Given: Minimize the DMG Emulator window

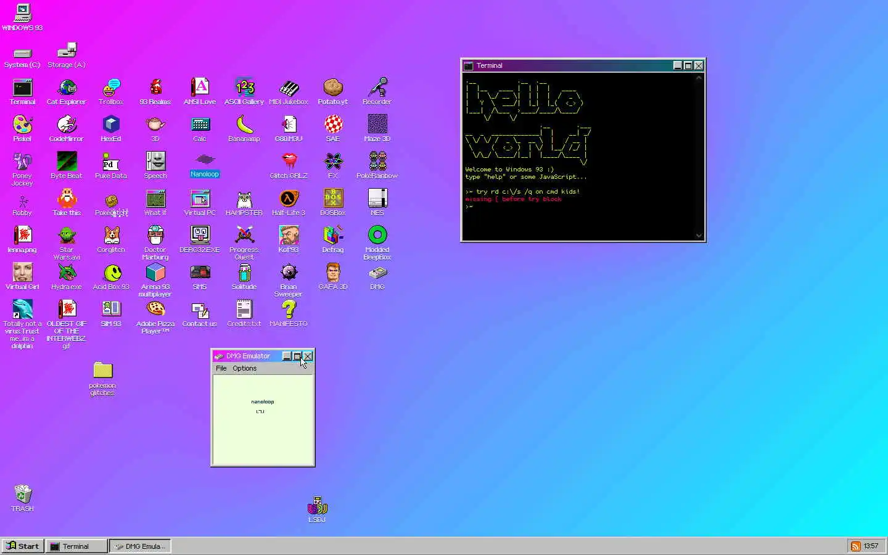Looking at the screenshot, I should point(287,356).
